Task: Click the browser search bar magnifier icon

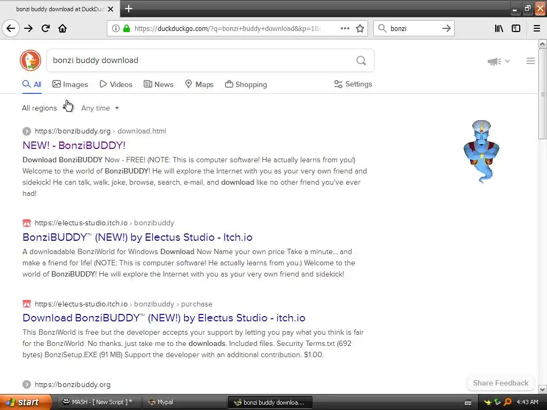Action: (x=382, y=28)
